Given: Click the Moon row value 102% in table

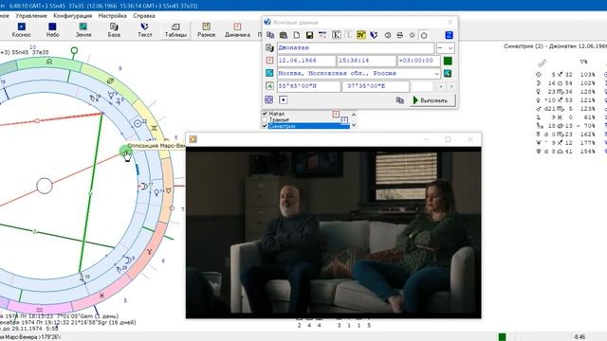Looking at the screenshot, I should [587, 82].
